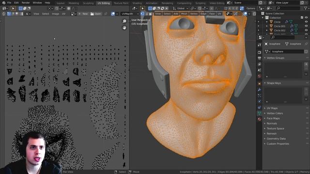Image resolution: width=310 pixels, height=174 pixels.
Task: Switch to the Shading workspace tab
Action: point(137,3)
